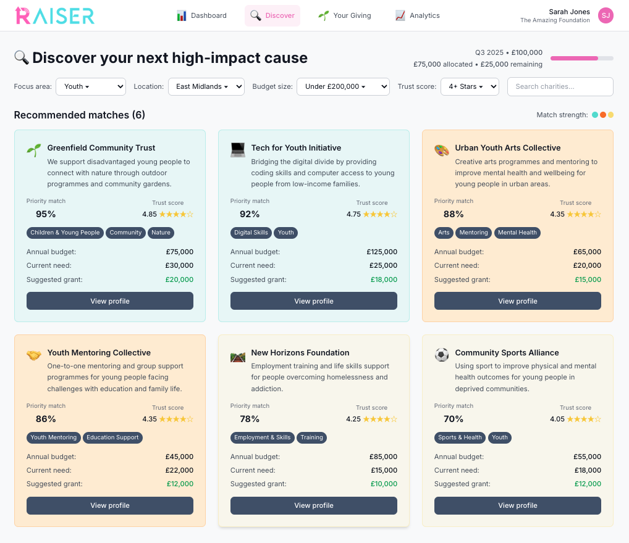Screen dimensions: 629x543
Task: Click the Discover magnifier icon in the nav
Action: (x=256, y=15)
